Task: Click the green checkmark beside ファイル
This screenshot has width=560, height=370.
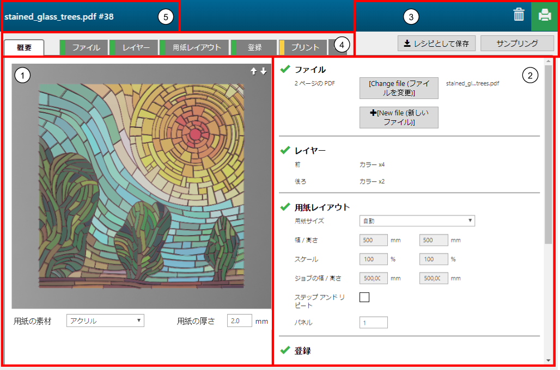Action: (285, 69)
